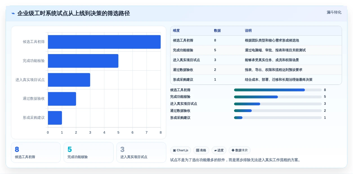The width and height of the screenshot is (353, 174).
Task: Click the 完成功能核验 chart bar
Action: (x=83, y=61)
